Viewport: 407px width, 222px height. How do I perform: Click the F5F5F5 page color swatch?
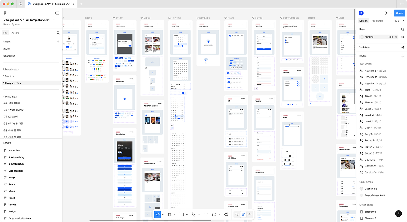click(362, 37)
